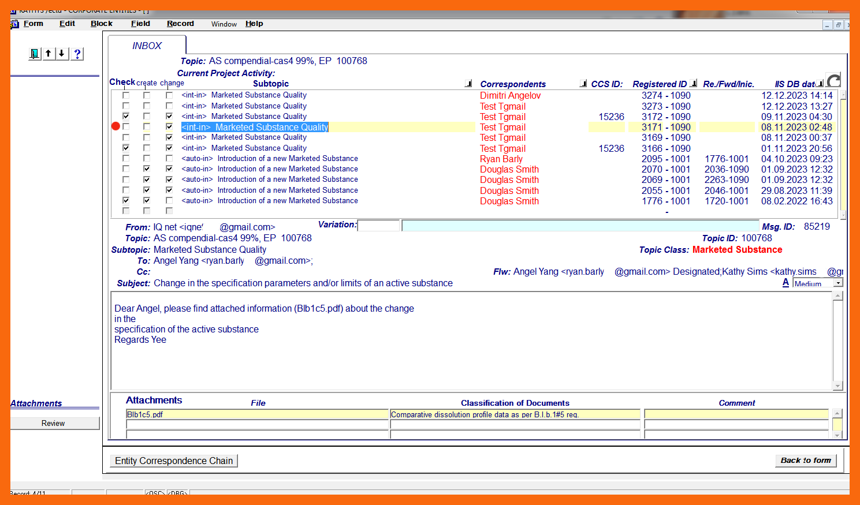Open the Record menu

pos(180,24)
